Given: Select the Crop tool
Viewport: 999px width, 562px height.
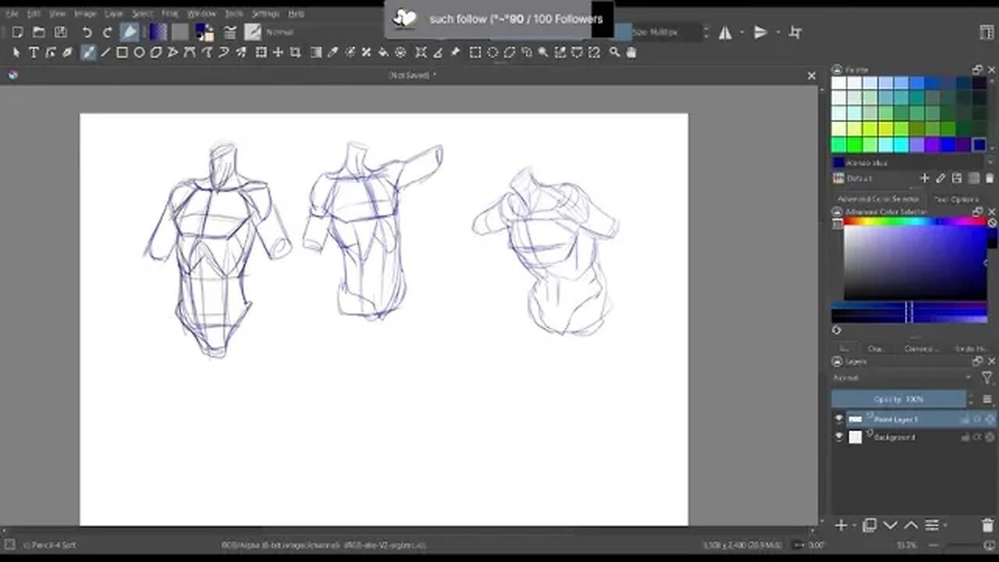Looking at the screenshot, I should [x=296, y=52].
